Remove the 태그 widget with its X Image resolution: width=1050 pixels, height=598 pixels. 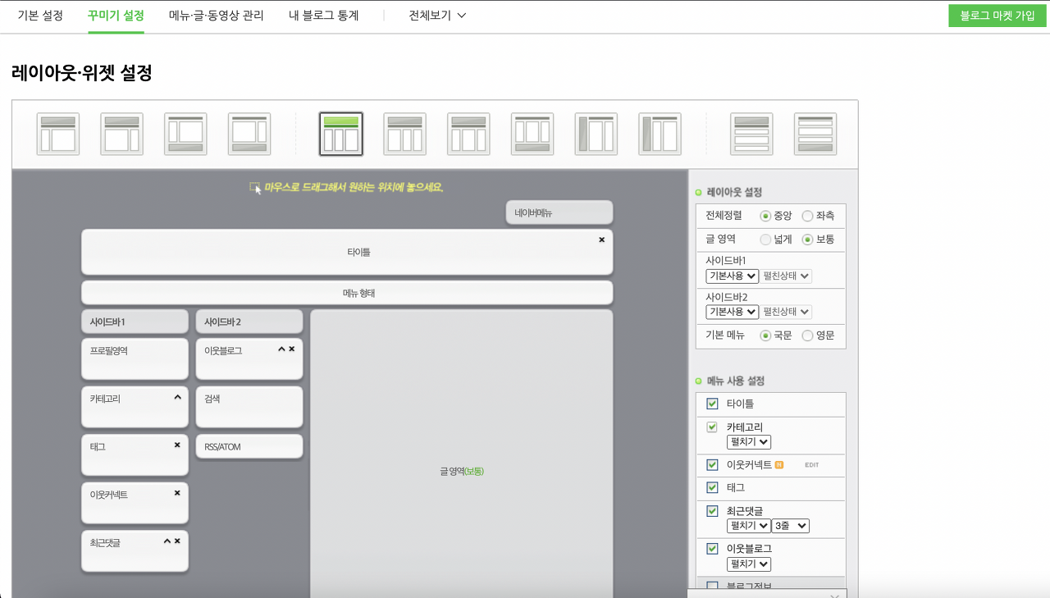(x=177, y=445)
